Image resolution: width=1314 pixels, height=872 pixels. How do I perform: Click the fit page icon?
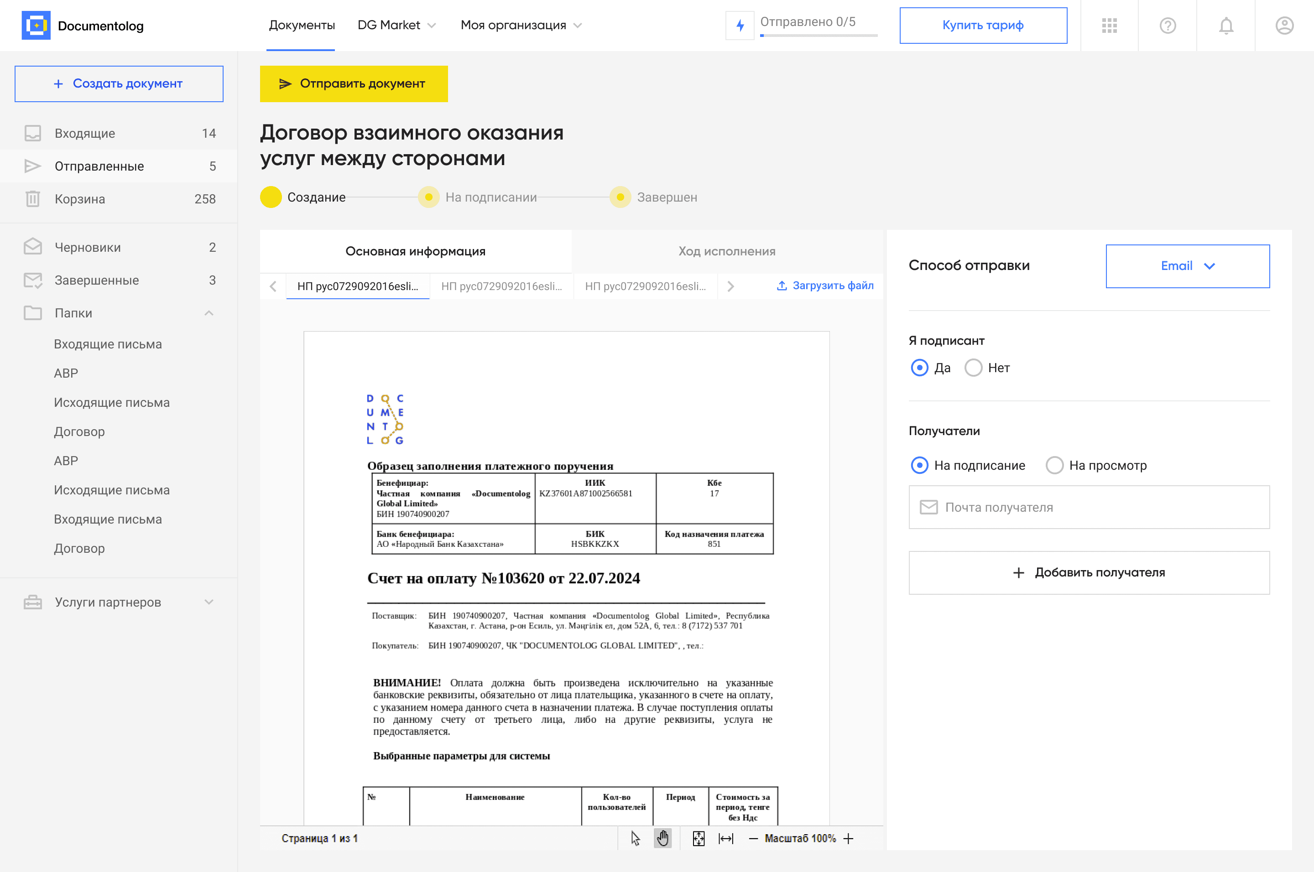pos(699,838)
